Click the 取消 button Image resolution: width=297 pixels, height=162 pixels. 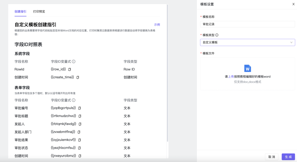[x=272, y=157]
